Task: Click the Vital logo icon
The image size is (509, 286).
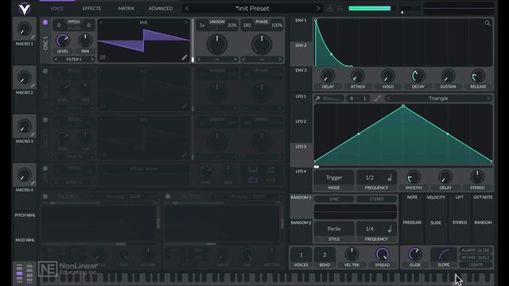Action: pos(25,9)
